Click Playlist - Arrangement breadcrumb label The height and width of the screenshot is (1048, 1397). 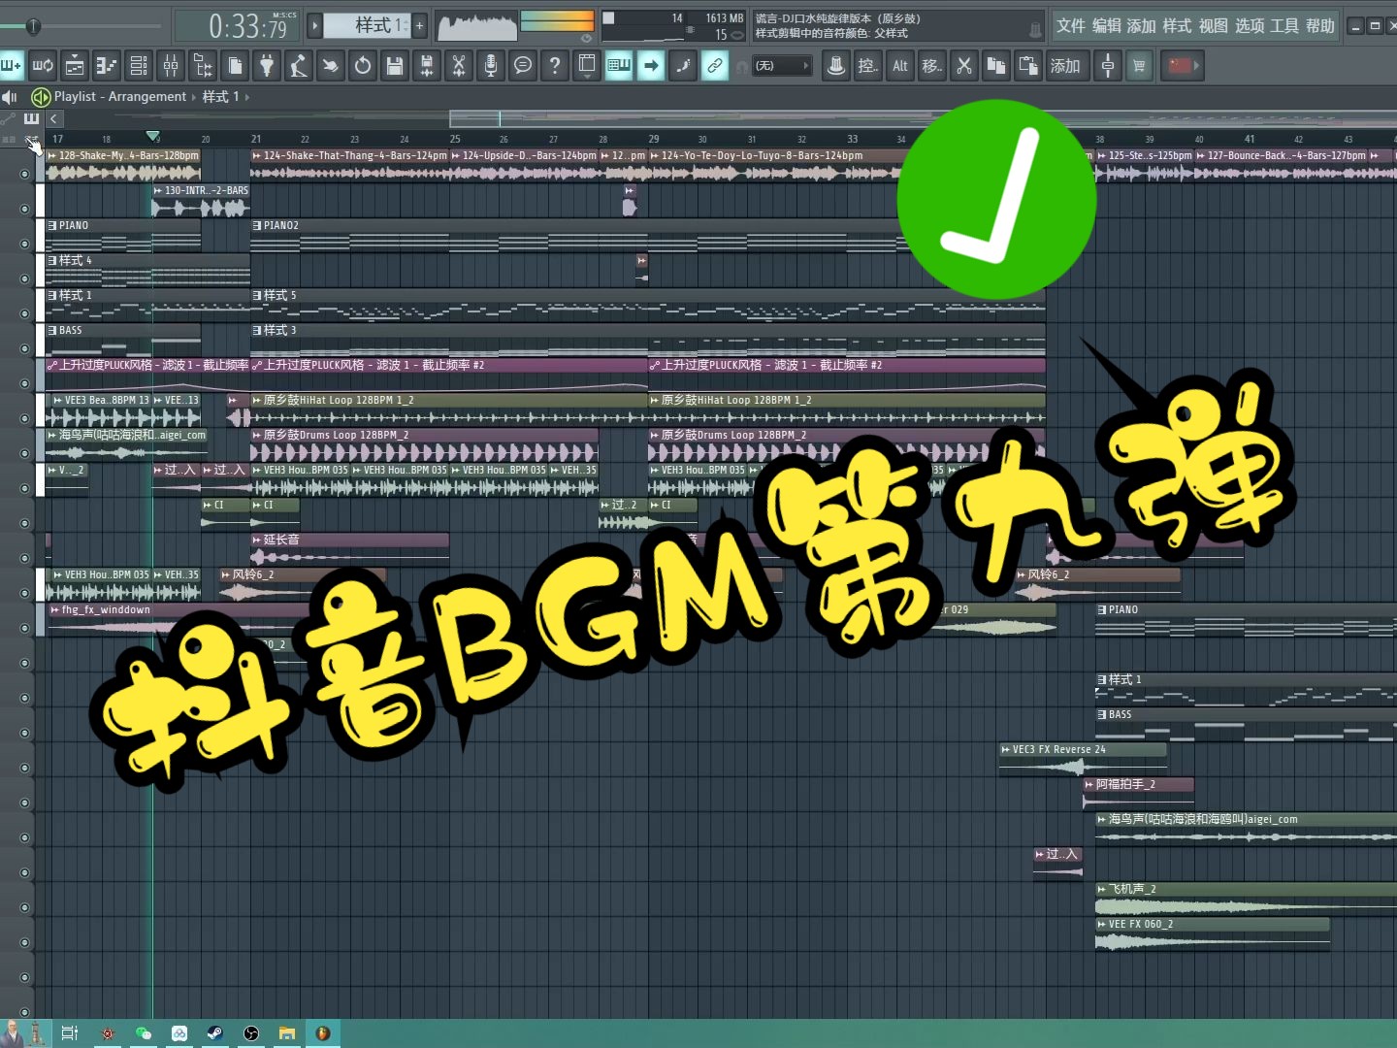click(x=119, y=96)
